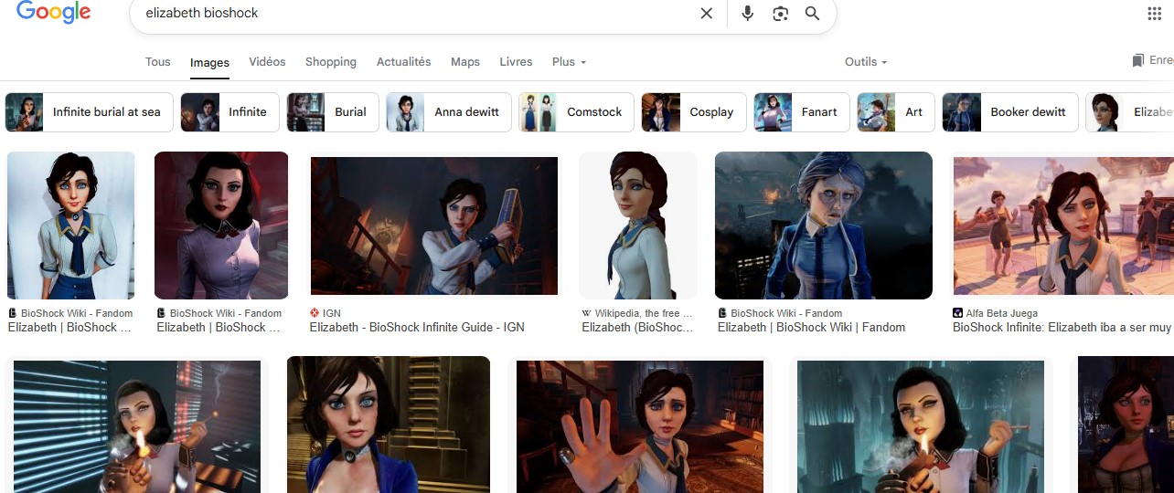Start voice search with the microphone icon
The height and width of the screenshot is (493, 1174).
coord(748,14)
